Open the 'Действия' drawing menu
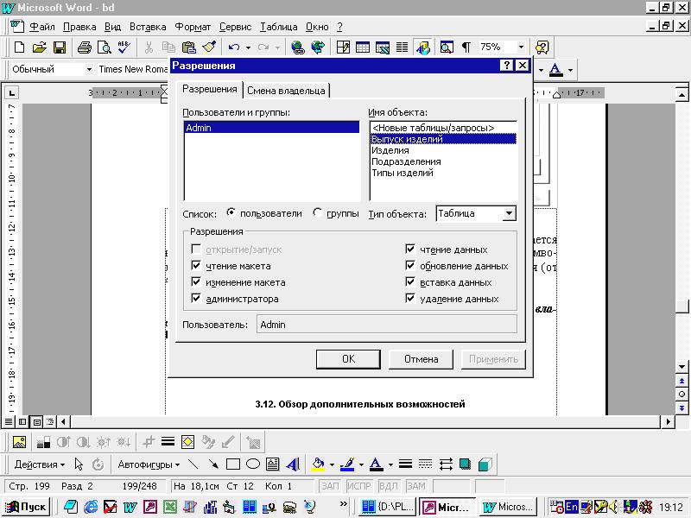Image resolution: width=691 pixels, height=518 pixels. pos(39,464)
